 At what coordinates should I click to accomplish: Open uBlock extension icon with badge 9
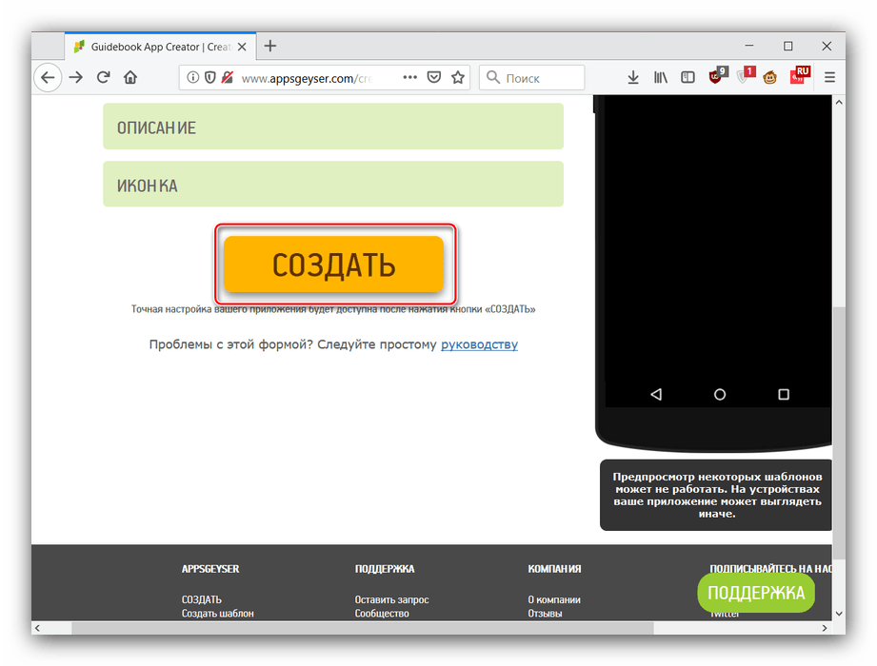pyautogui.click(x=717, y=75)
